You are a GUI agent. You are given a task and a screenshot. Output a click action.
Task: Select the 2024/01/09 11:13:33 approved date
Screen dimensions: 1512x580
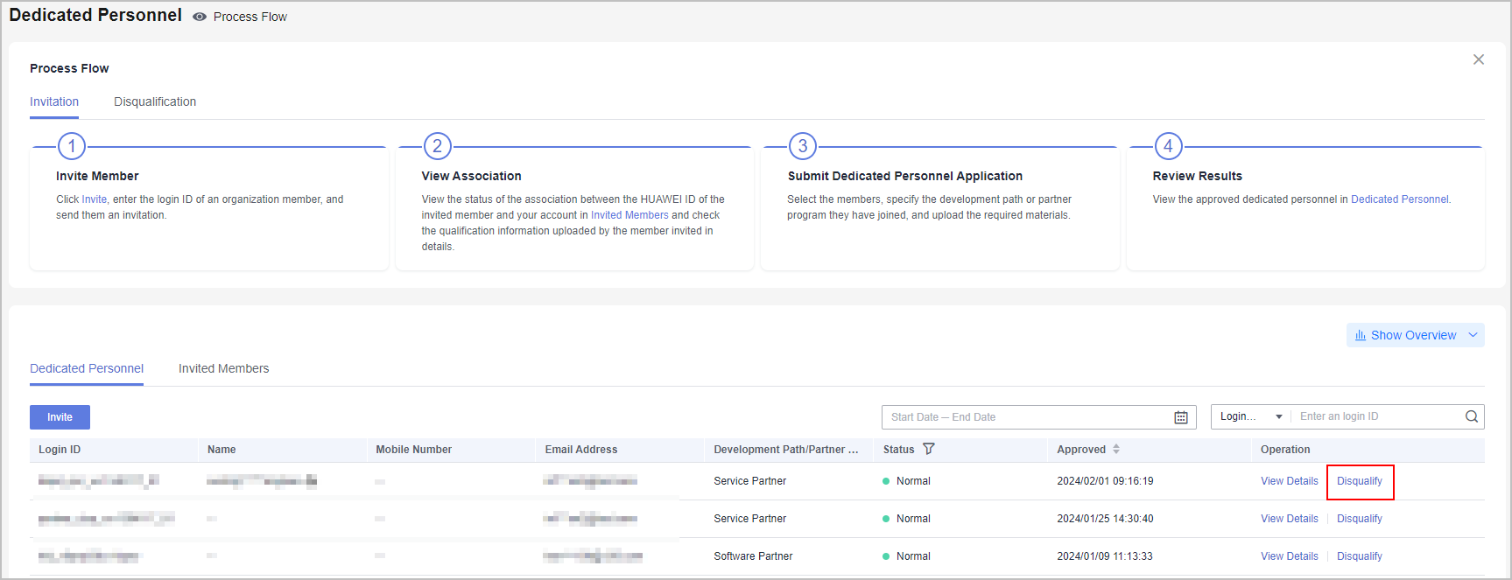[x=1105, y=556]
